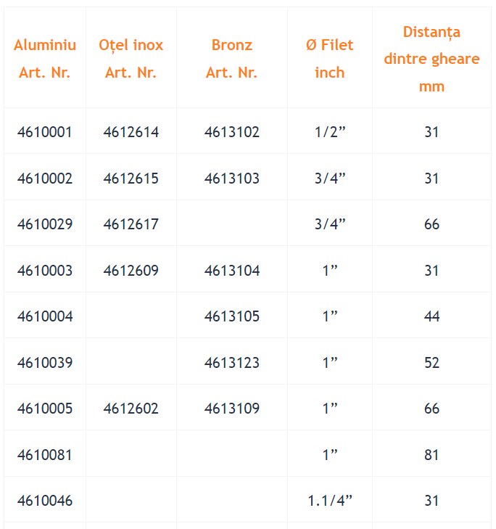Click aluminium article number 4610002

(x=45, y=178)
